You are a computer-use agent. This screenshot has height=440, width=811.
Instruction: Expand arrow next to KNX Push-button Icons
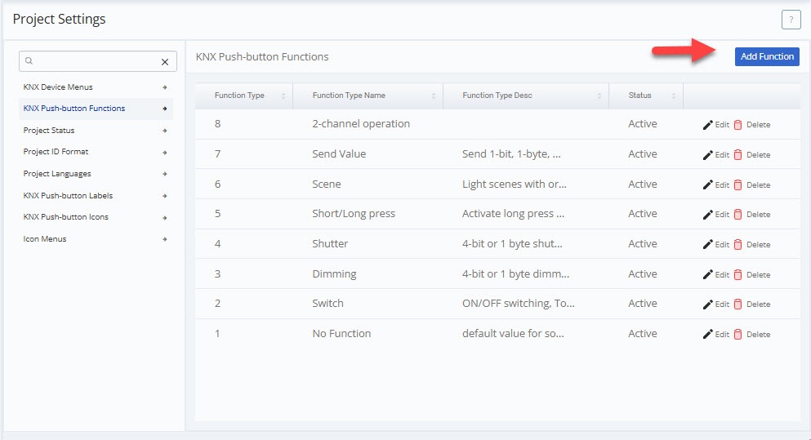(x=164, y=218)
